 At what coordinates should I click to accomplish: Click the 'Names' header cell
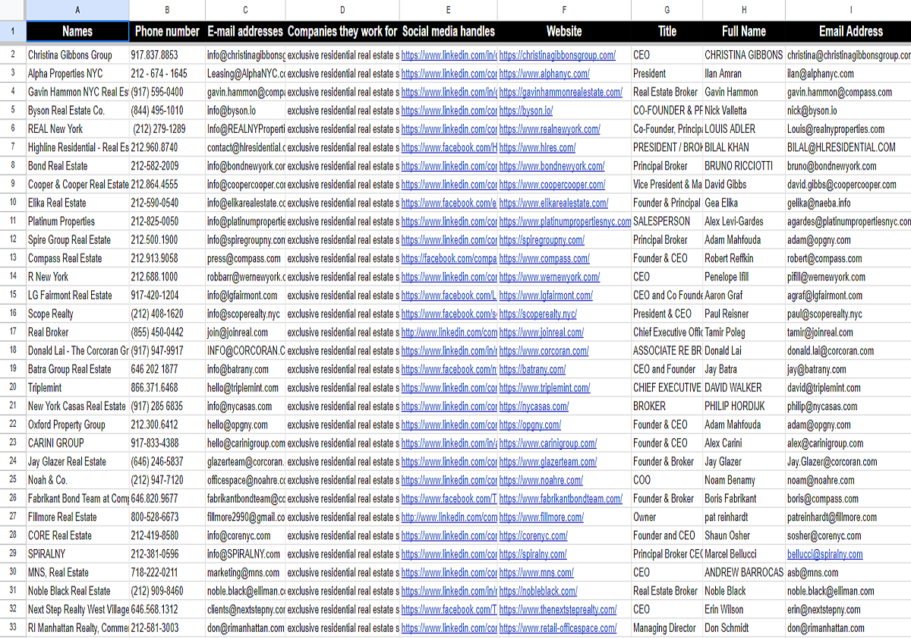point(77,31)
